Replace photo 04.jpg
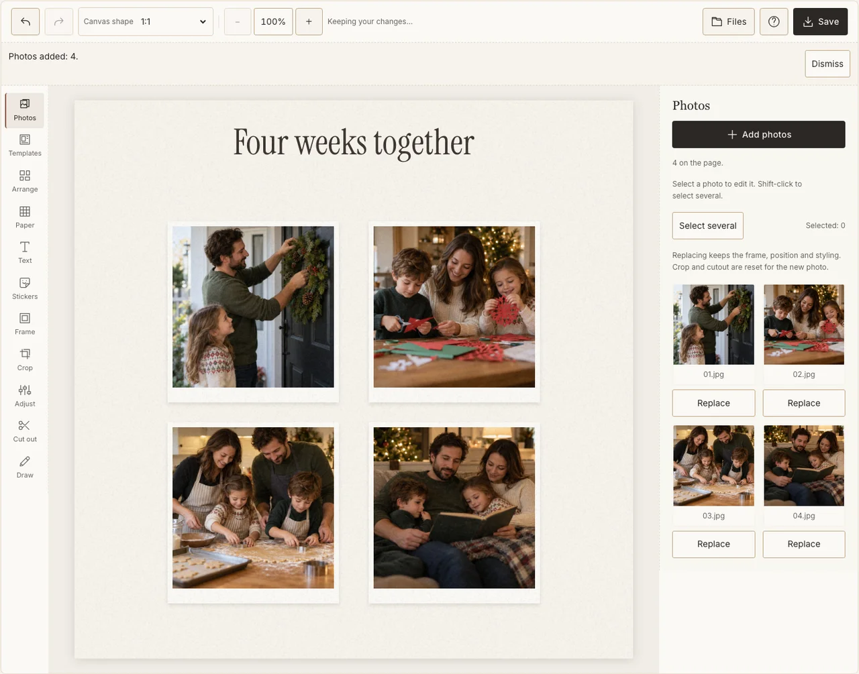The width and height of the screenshot is (859, 674). (x=804, y=544)
